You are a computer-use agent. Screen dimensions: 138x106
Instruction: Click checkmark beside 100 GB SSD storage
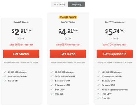tap(98, 72)
